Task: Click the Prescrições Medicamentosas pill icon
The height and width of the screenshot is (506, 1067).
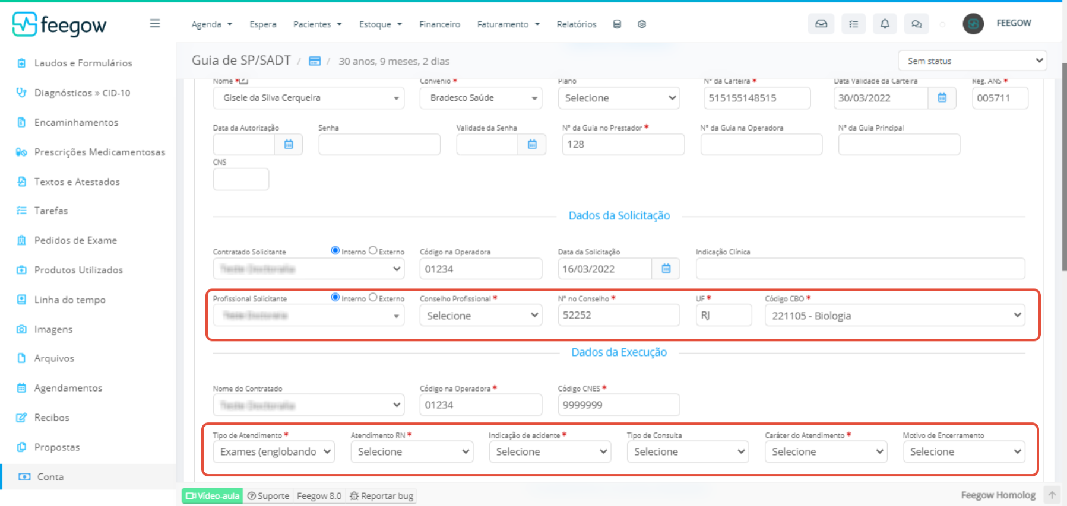Action: coord(21,152)
